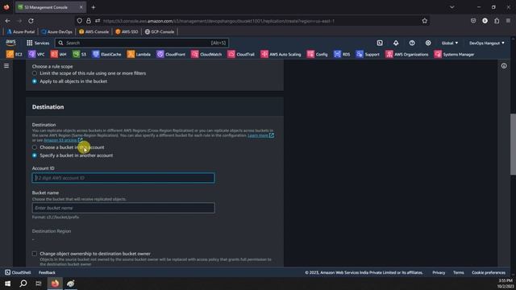
Task: Open the Config service shortcut
Action: click(x=317, y=54)
